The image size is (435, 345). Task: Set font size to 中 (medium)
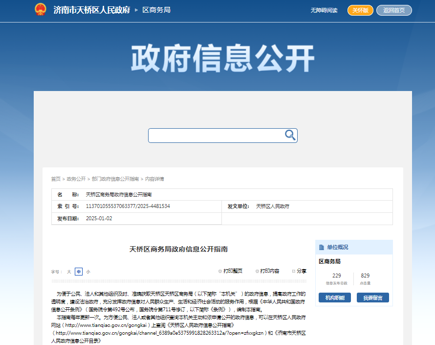point(78,272)
